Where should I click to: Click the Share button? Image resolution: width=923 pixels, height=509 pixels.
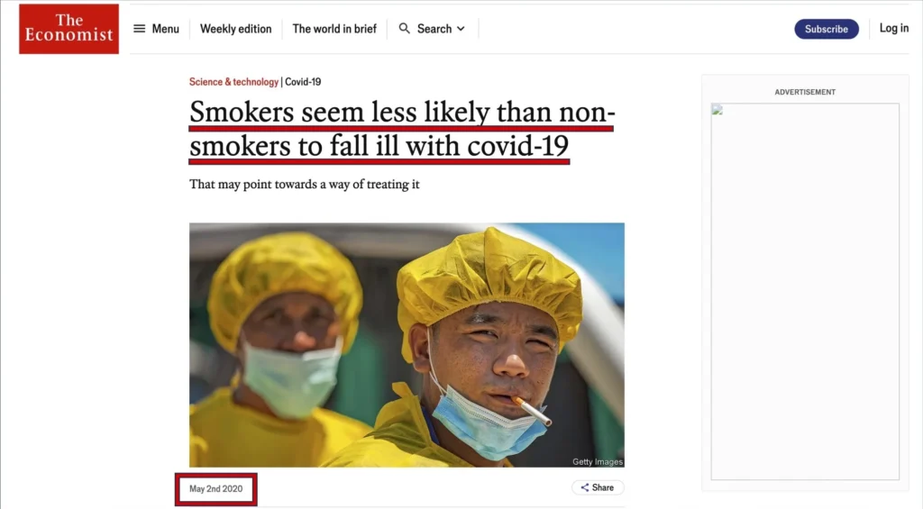(598, 487)
